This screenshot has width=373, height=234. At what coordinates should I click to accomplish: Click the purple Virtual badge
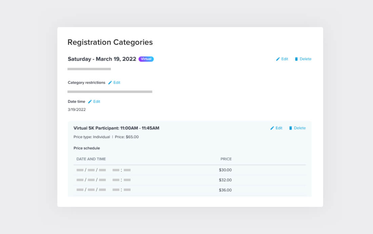(x=146, y=59)
